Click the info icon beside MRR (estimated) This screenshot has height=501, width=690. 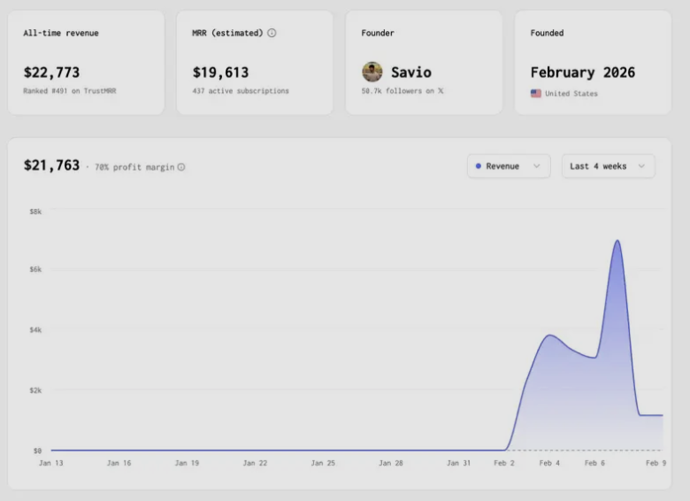click(x=272, y=34)
